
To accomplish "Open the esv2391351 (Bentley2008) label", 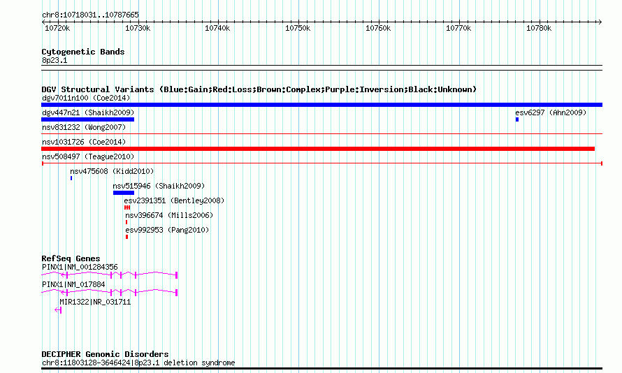I will [174, 200].
